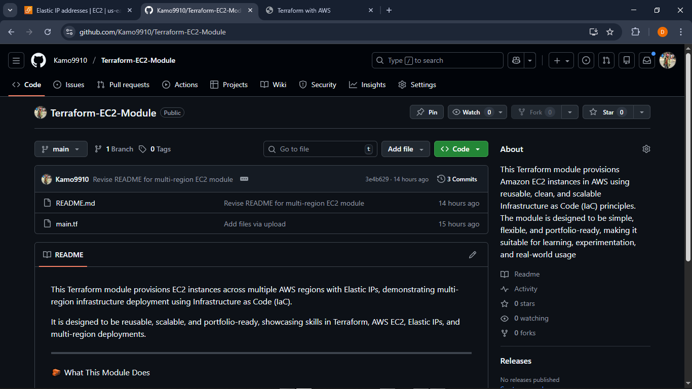Viewport: 692px width, 389px height.
Task: Open the issues icon in the top bar
Action: 586,60
